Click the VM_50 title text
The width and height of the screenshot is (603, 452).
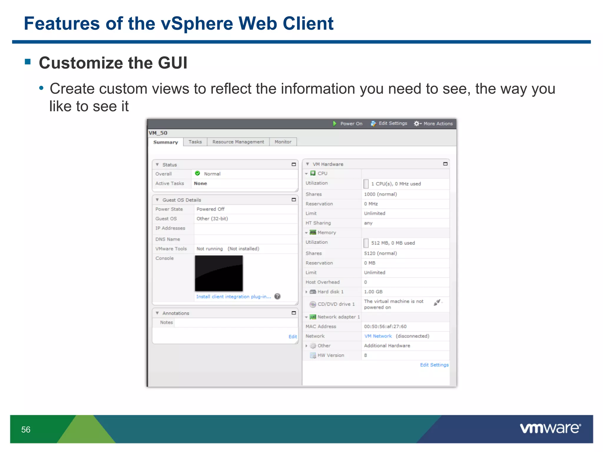(x=158, y=133)
